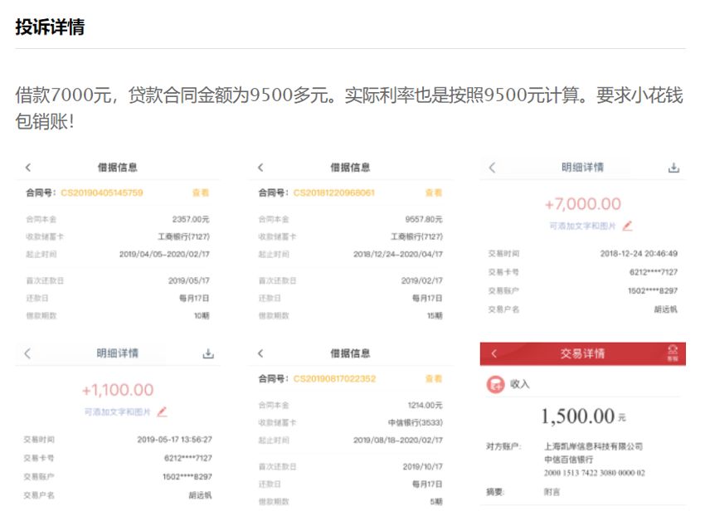Open 查看 link for contract CS20190405145759

tap(201, 192)
